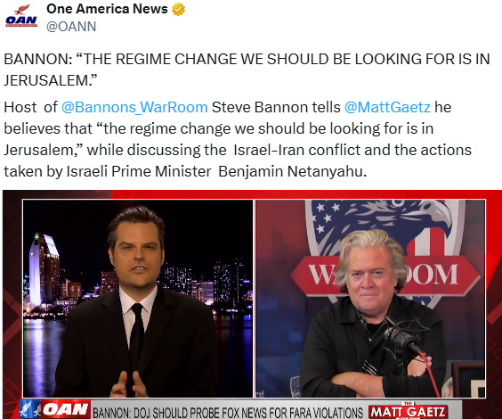
Task: Click the Matt Gaetz show logo
Action: coord(409,411)
